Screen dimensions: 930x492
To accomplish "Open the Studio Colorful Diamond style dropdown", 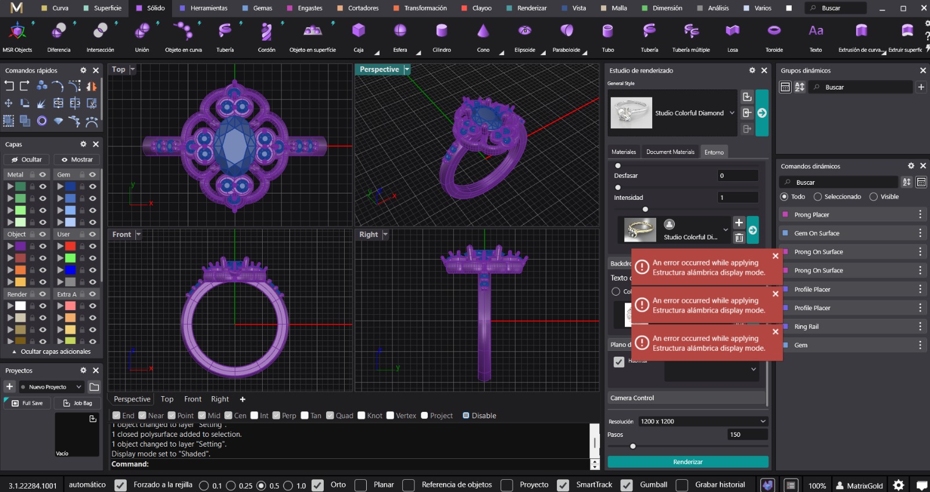I will pyautogui.click(x=732, y=113).
